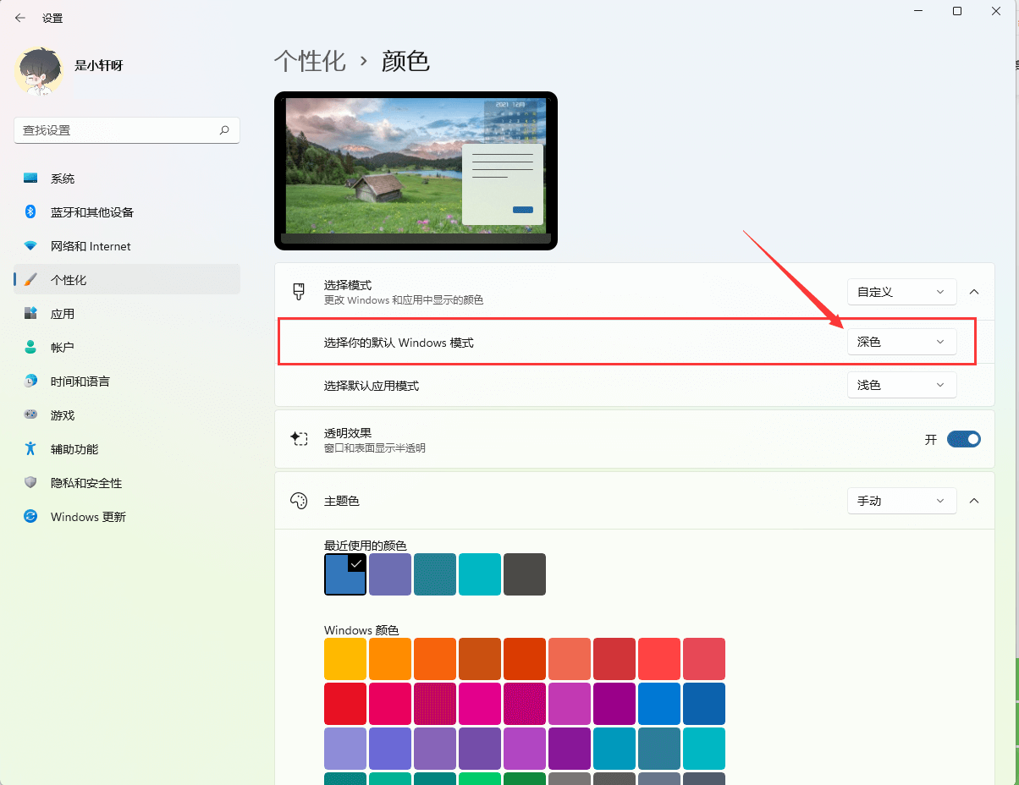Select the yellow Windows 颜色 swatch
Screen dimensions: 1019x785
(344, 658)
